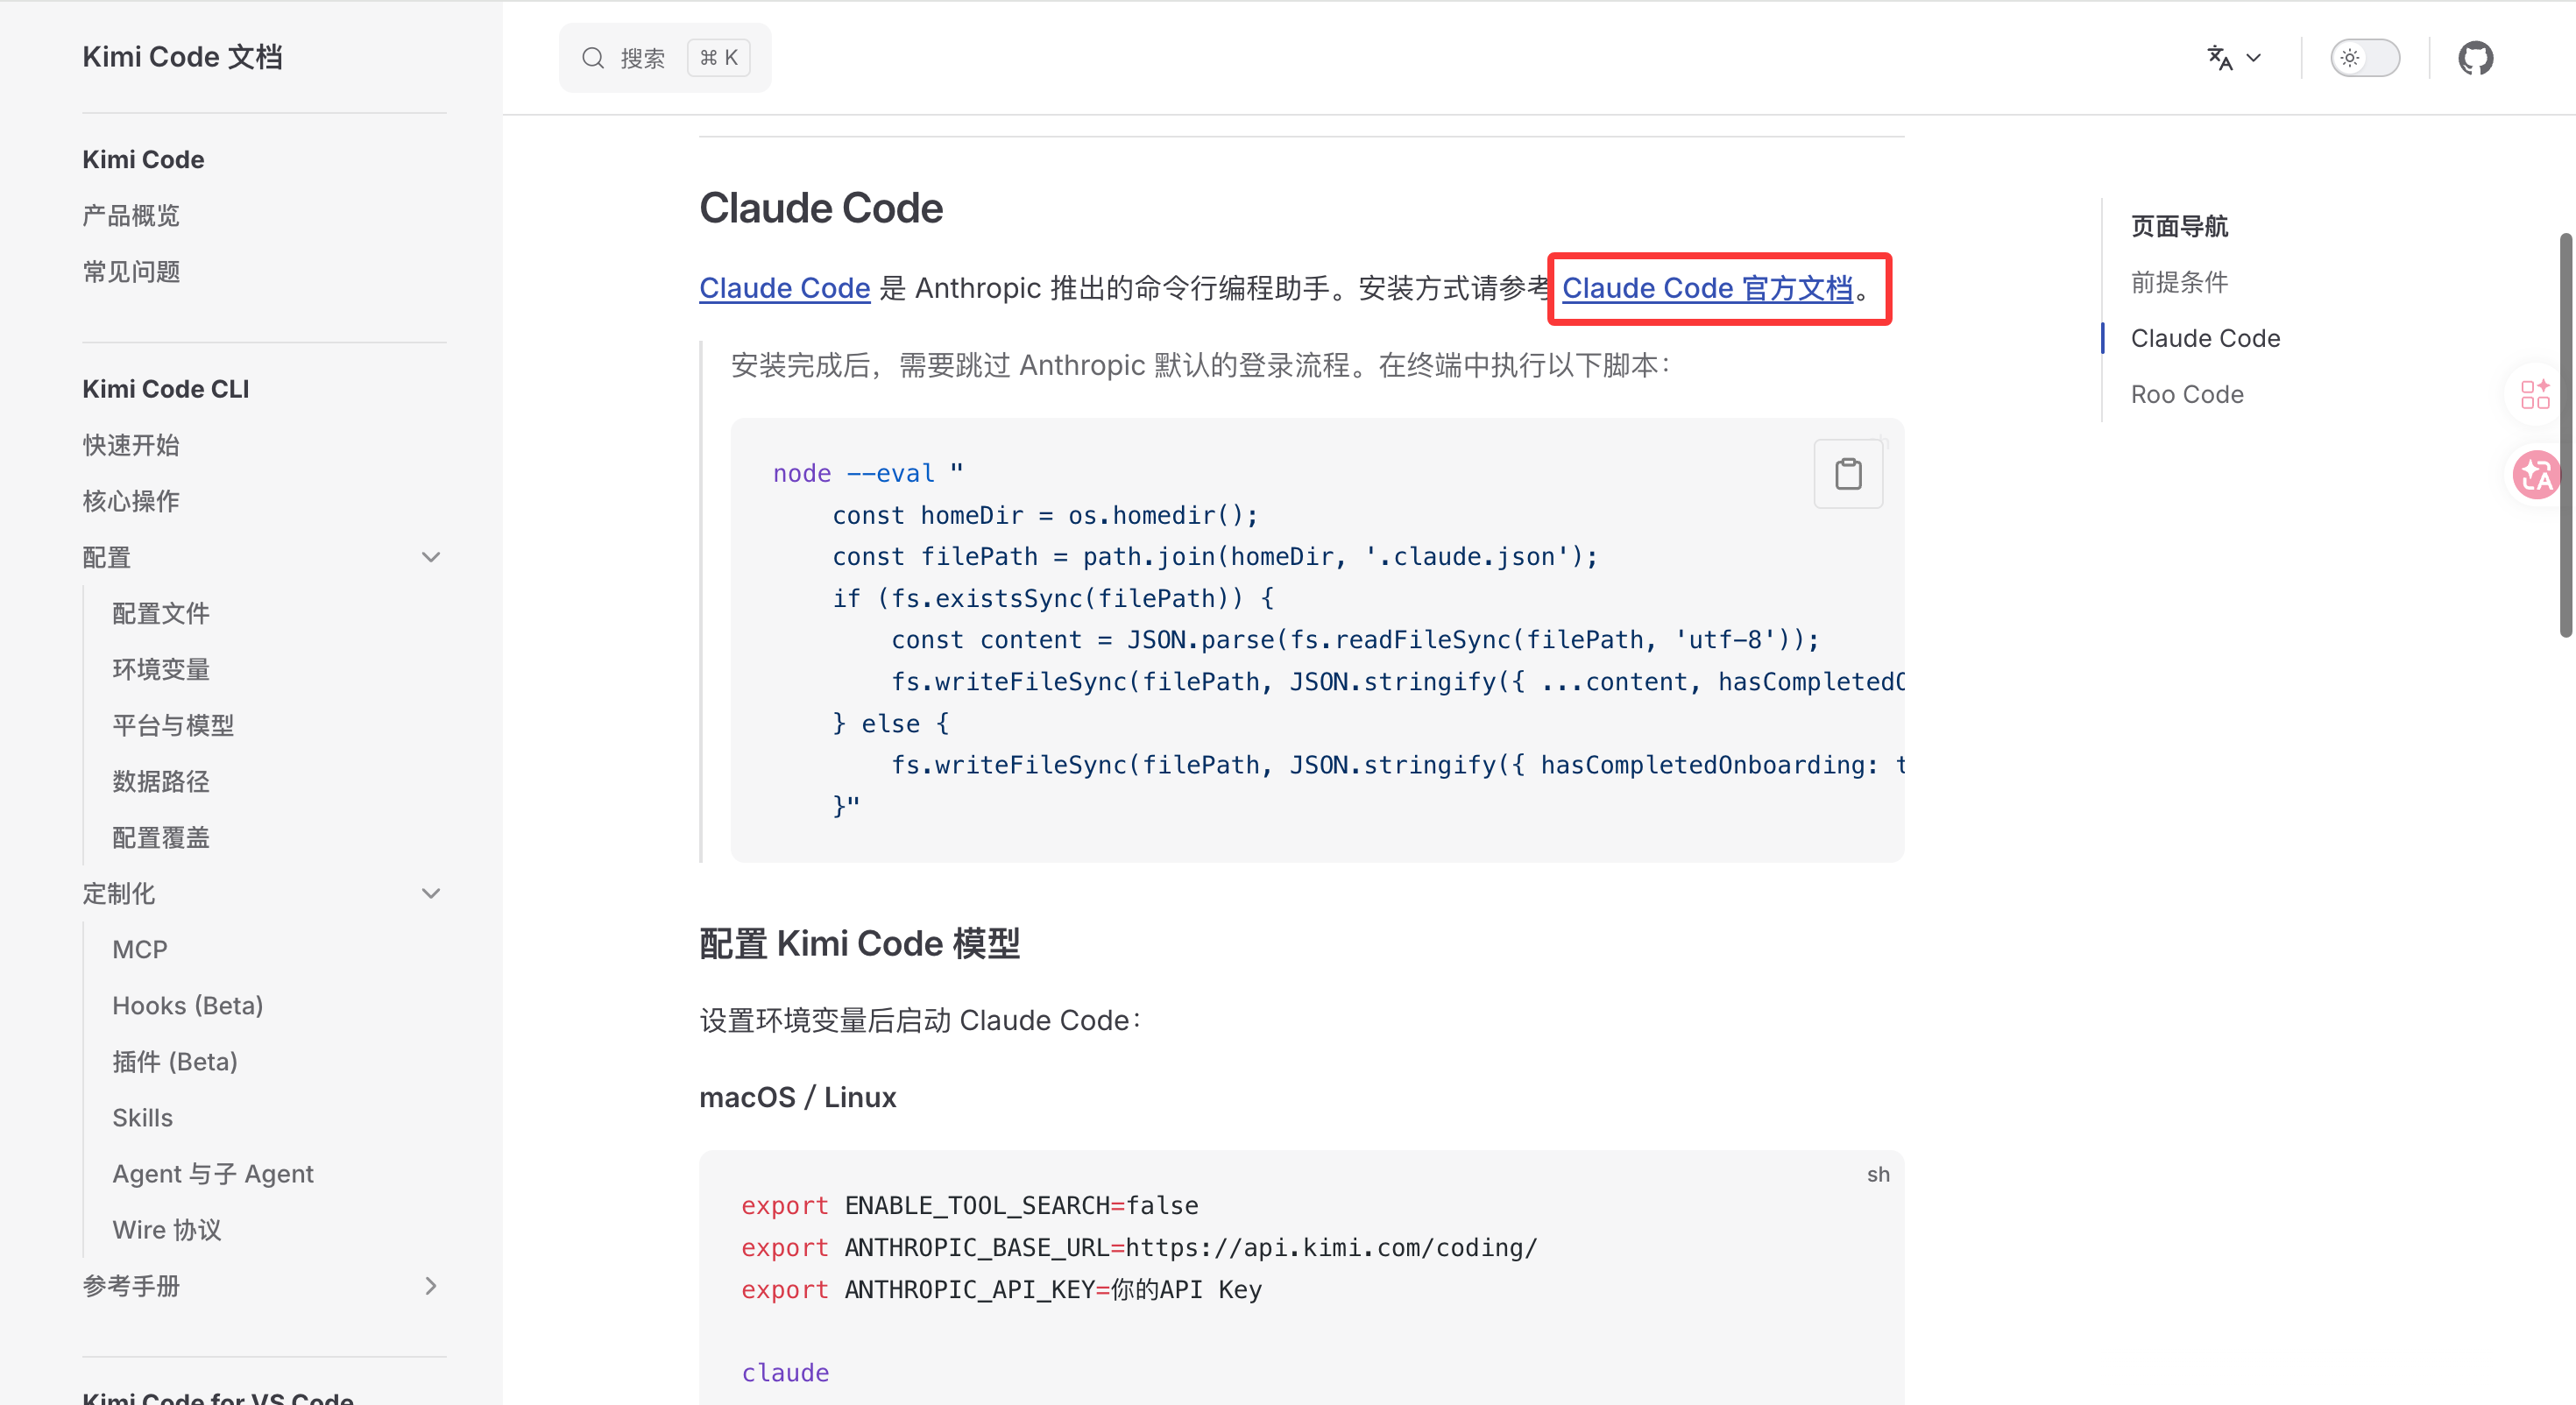Click the pink translate floating icon
Image resolution: width=2576 pixels, height=1405 pixels.
coord(2537,475)
